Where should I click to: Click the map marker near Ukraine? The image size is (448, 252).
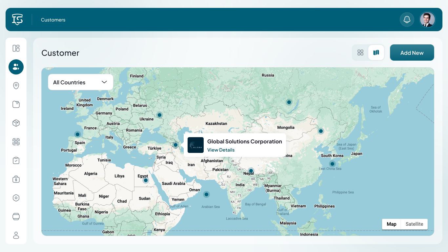(159, 115)
